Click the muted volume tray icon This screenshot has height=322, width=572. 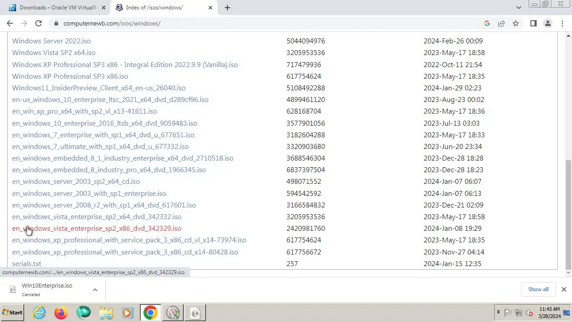click(x=530, y=313)
